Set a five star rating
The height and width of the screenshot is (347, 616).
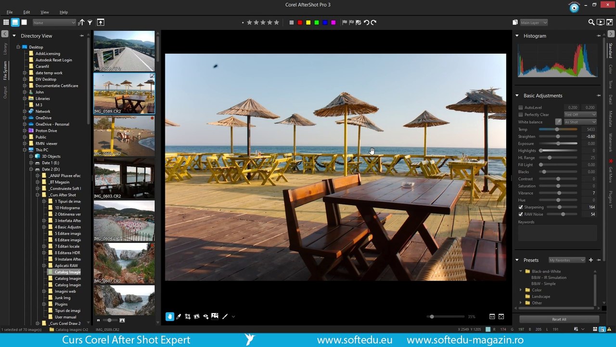click(x=276, y=22)
